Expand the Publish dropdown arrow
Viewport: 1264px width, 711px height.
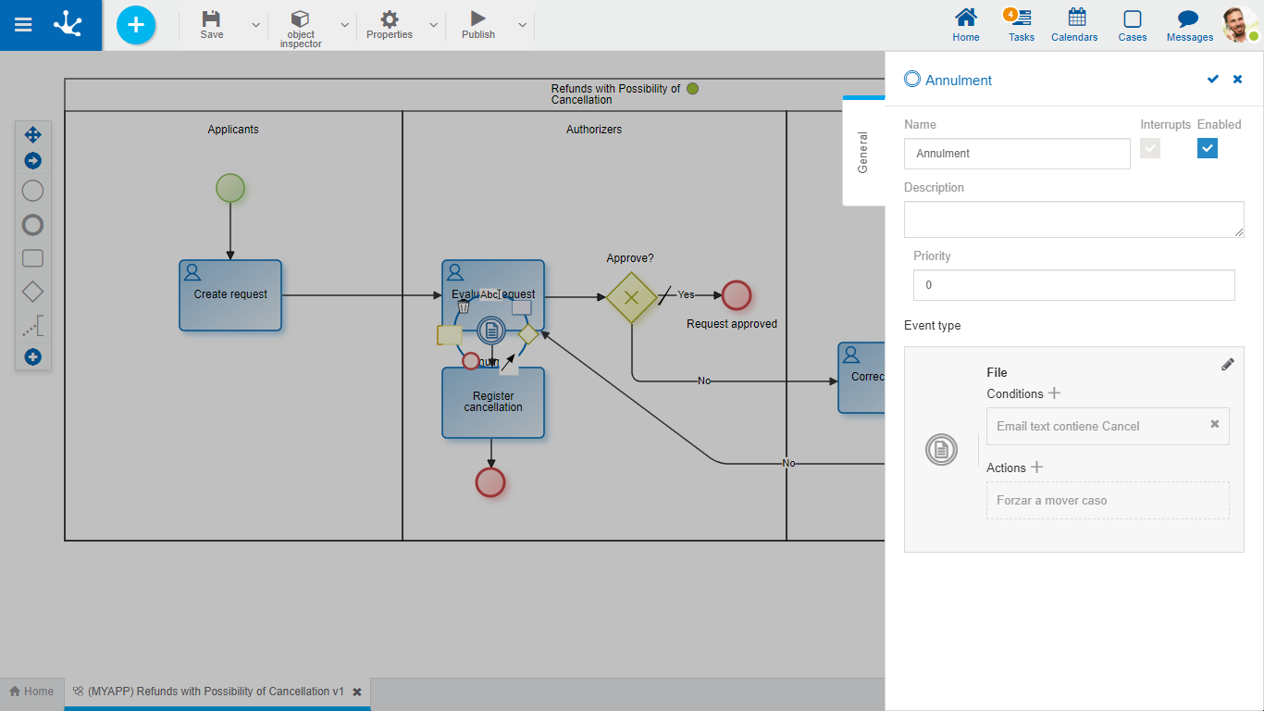tap(522, 25)
